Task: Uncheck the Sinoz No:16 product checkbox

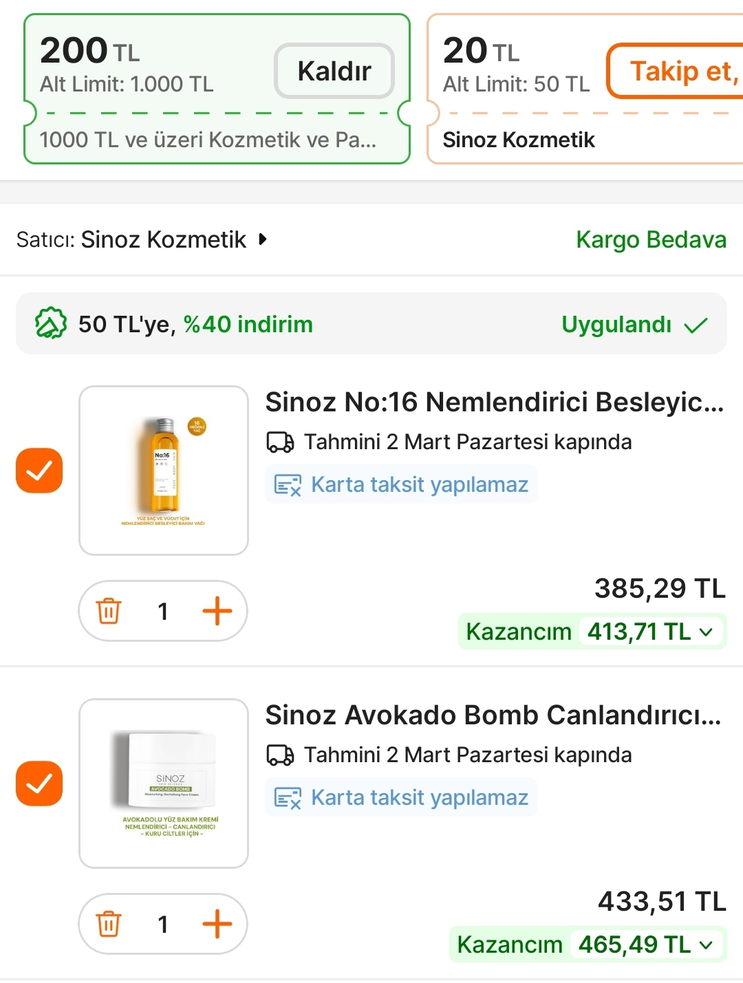Action: coord(39,471)
